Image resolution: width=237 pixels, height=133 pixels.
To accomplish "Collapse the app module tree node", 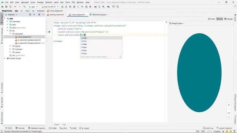I will click(x=5, y=18).
